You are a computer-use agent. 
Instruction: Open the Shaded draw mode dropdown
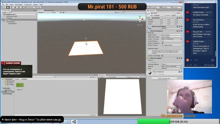click(45, 12)
